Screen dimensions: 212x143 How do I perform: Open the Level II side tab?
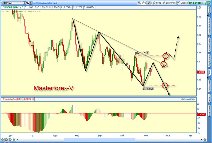point(210,99)
